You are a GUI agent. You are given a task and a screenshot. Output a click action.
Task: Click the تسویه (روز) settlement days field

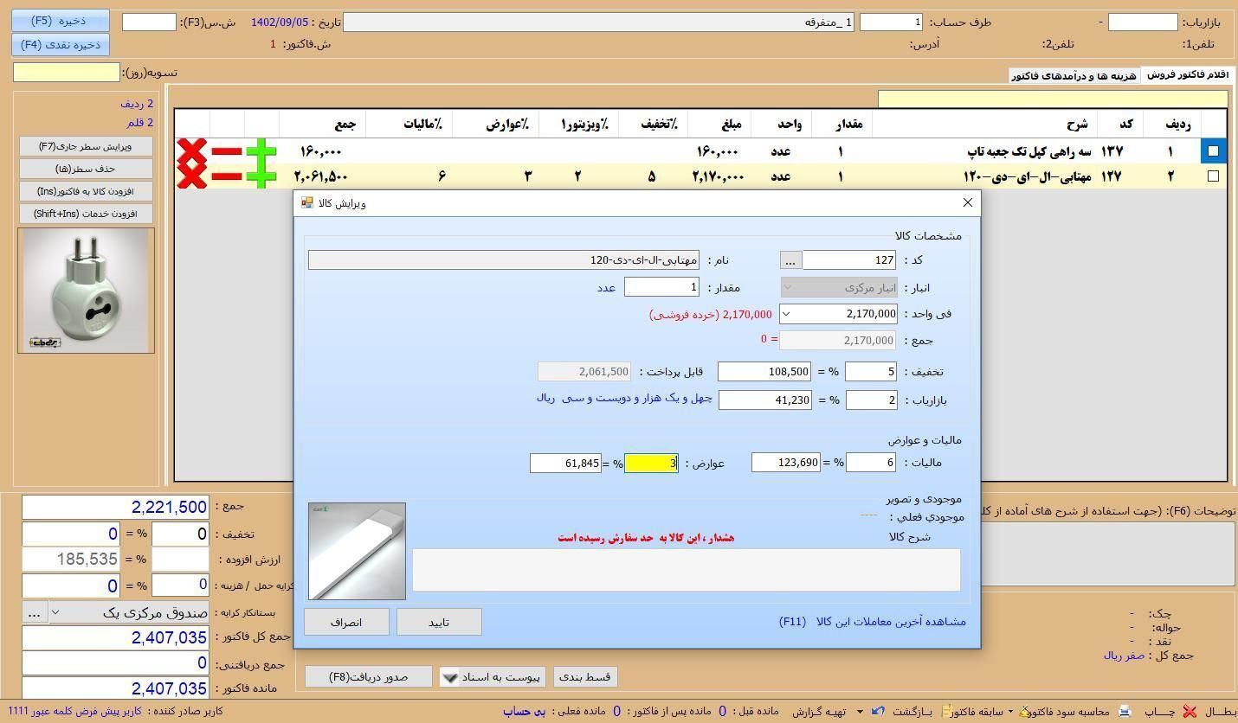pyautogui.click(x=67, y=73)
